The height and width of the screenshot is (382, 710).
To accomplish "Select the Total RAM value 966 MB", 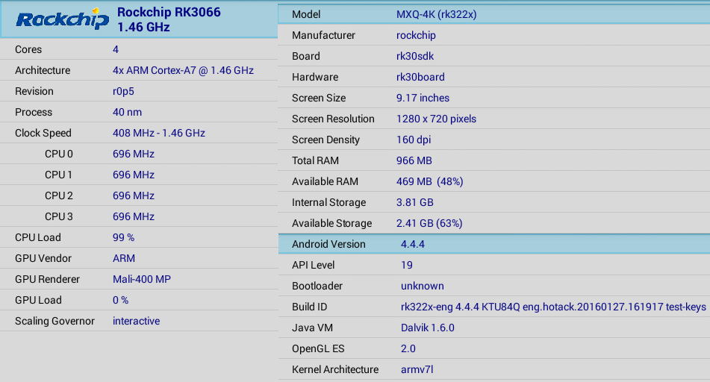I will click(x=414, y=160).
